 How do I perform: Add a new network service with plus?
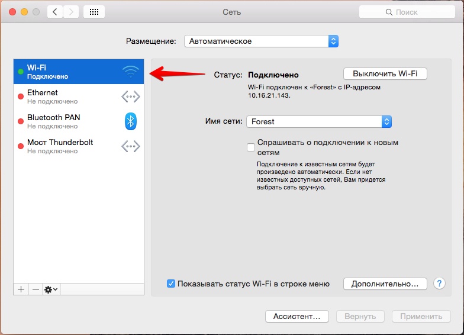pyautogui.click(x=21, y=289)
